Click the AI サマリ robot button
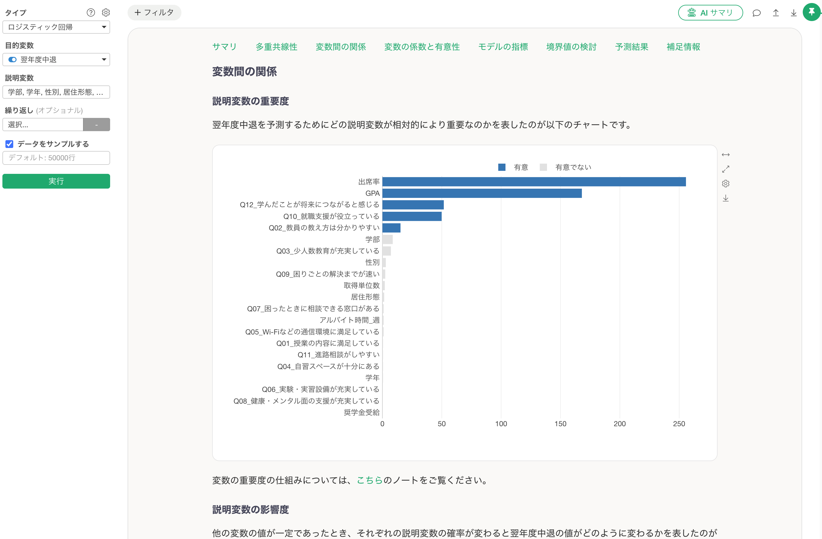 tap(710, 13)
